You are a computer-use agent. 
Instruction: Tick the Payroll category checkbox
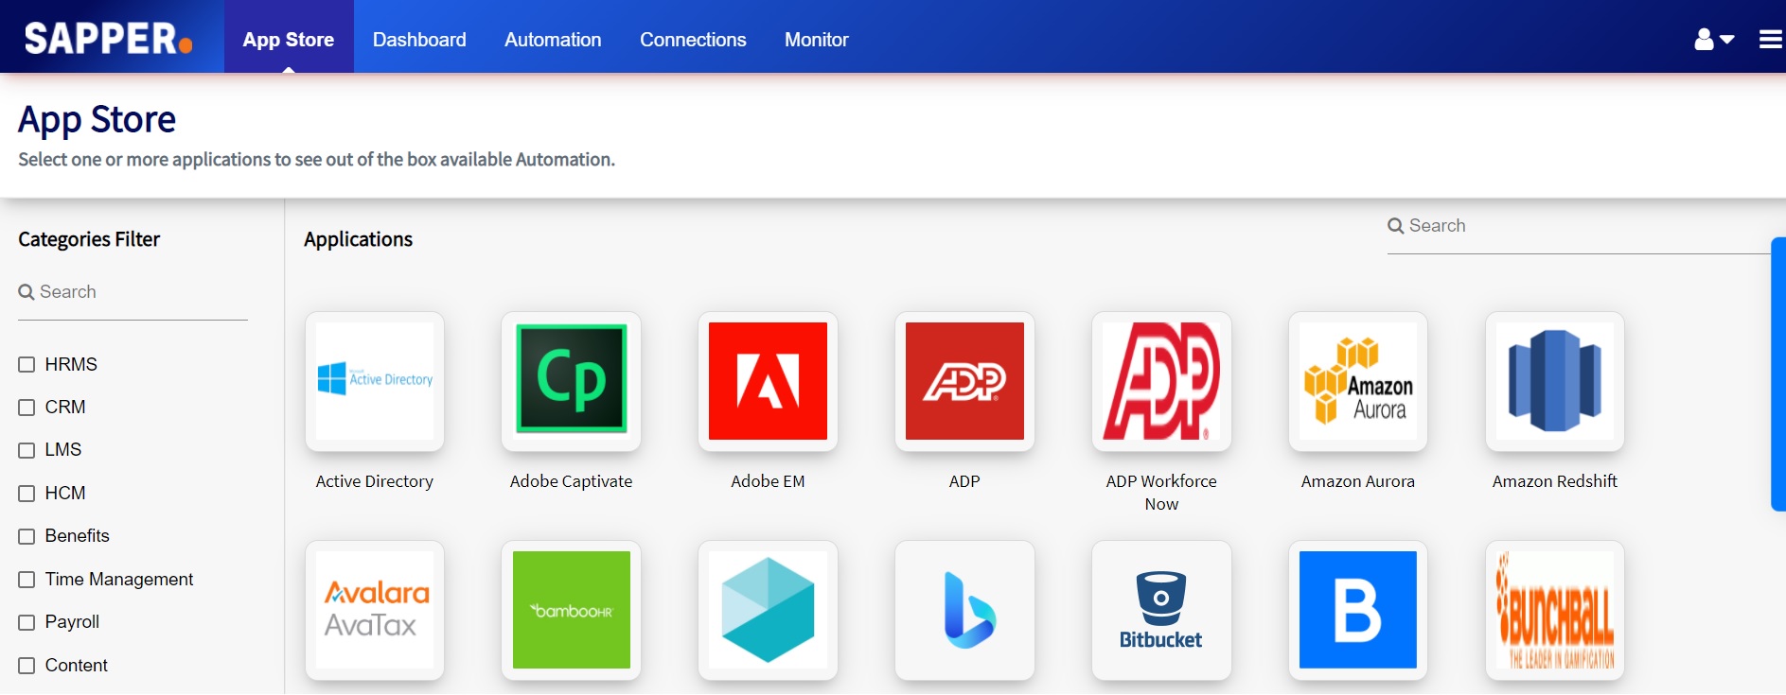(27, 622)
